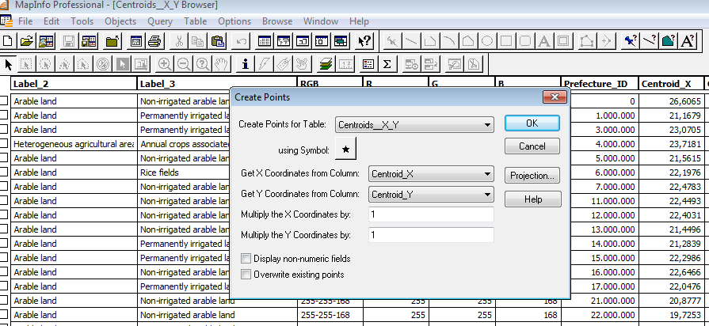Open the Projection... settings button
709x326 pixels.
(x=532, y=176)
